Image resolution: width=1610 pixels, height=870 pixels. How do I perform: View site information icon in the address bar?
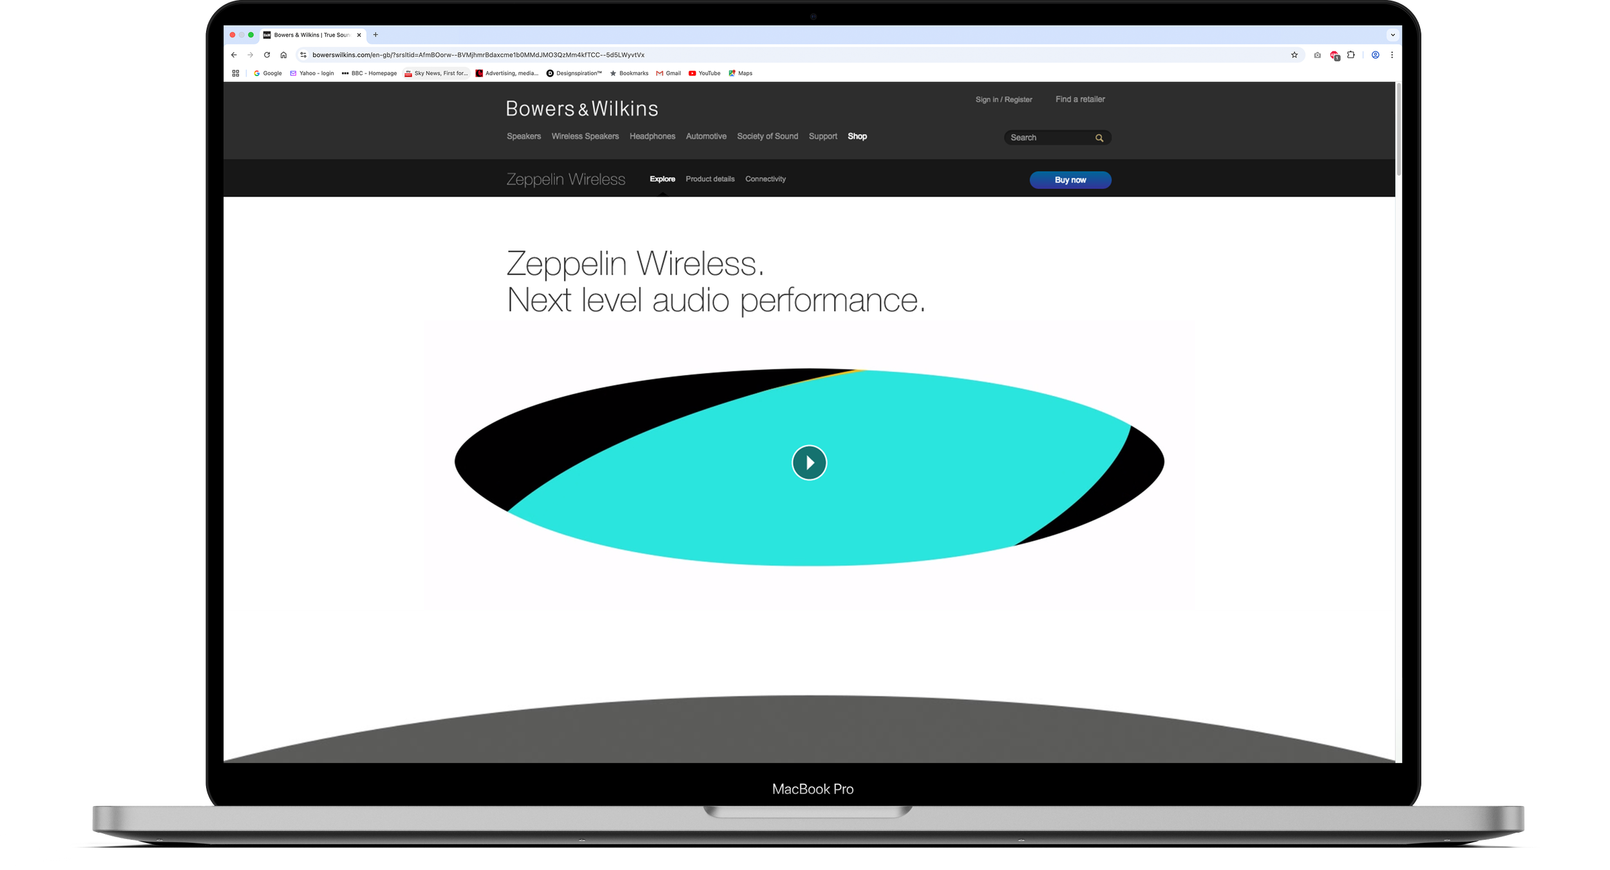tap(303, 55)
